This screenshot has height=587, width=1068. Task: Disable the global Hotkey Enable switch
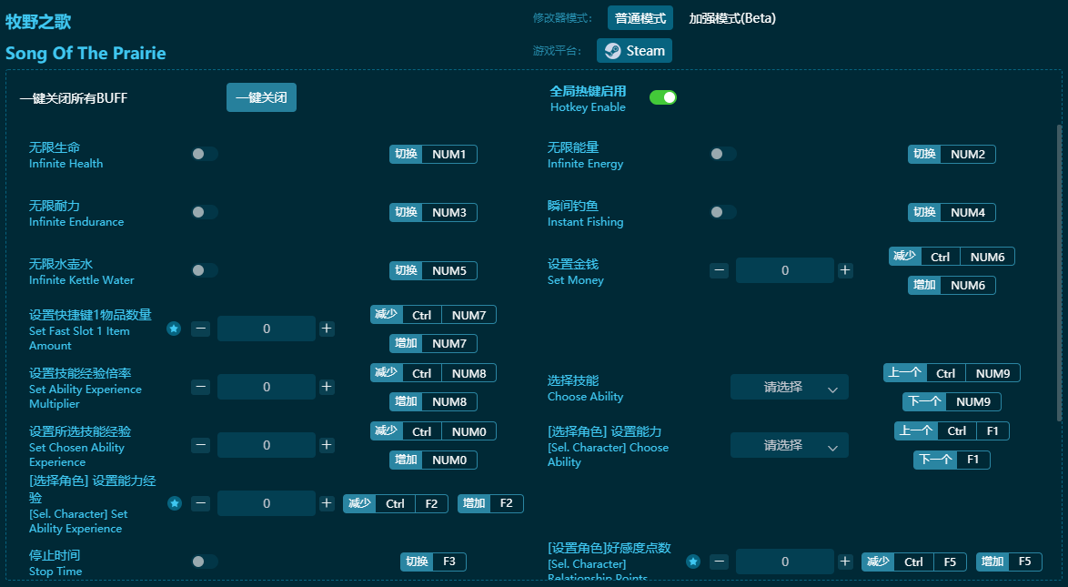pos(663,96)
